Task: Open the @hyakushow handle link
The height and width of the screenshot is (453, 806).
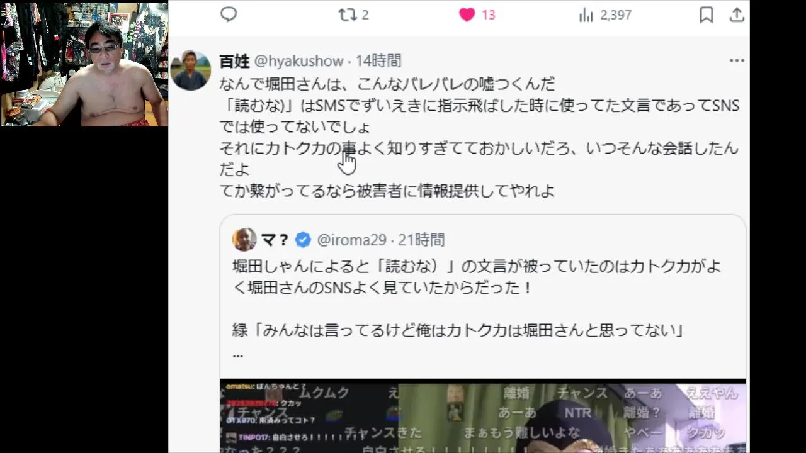Action: pyautogui.click(x=299, y=61)
